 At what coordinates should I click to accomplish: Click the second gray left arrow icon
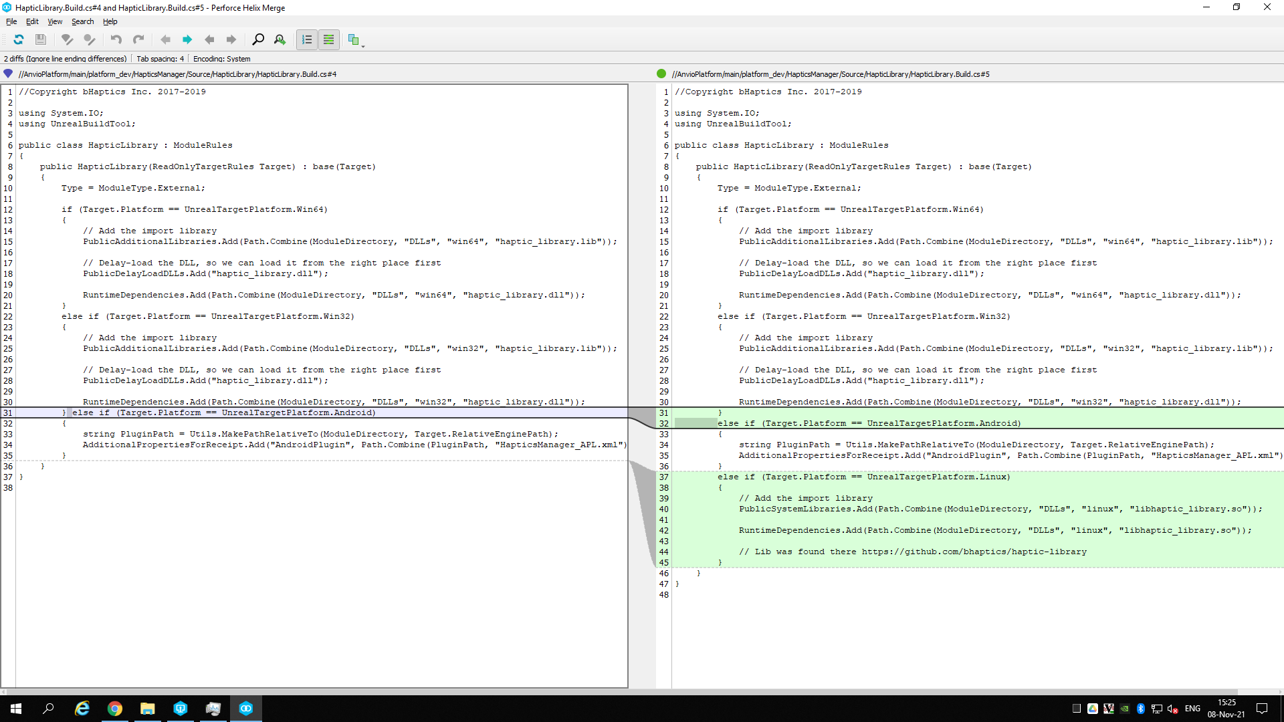(x=209, y=39)
